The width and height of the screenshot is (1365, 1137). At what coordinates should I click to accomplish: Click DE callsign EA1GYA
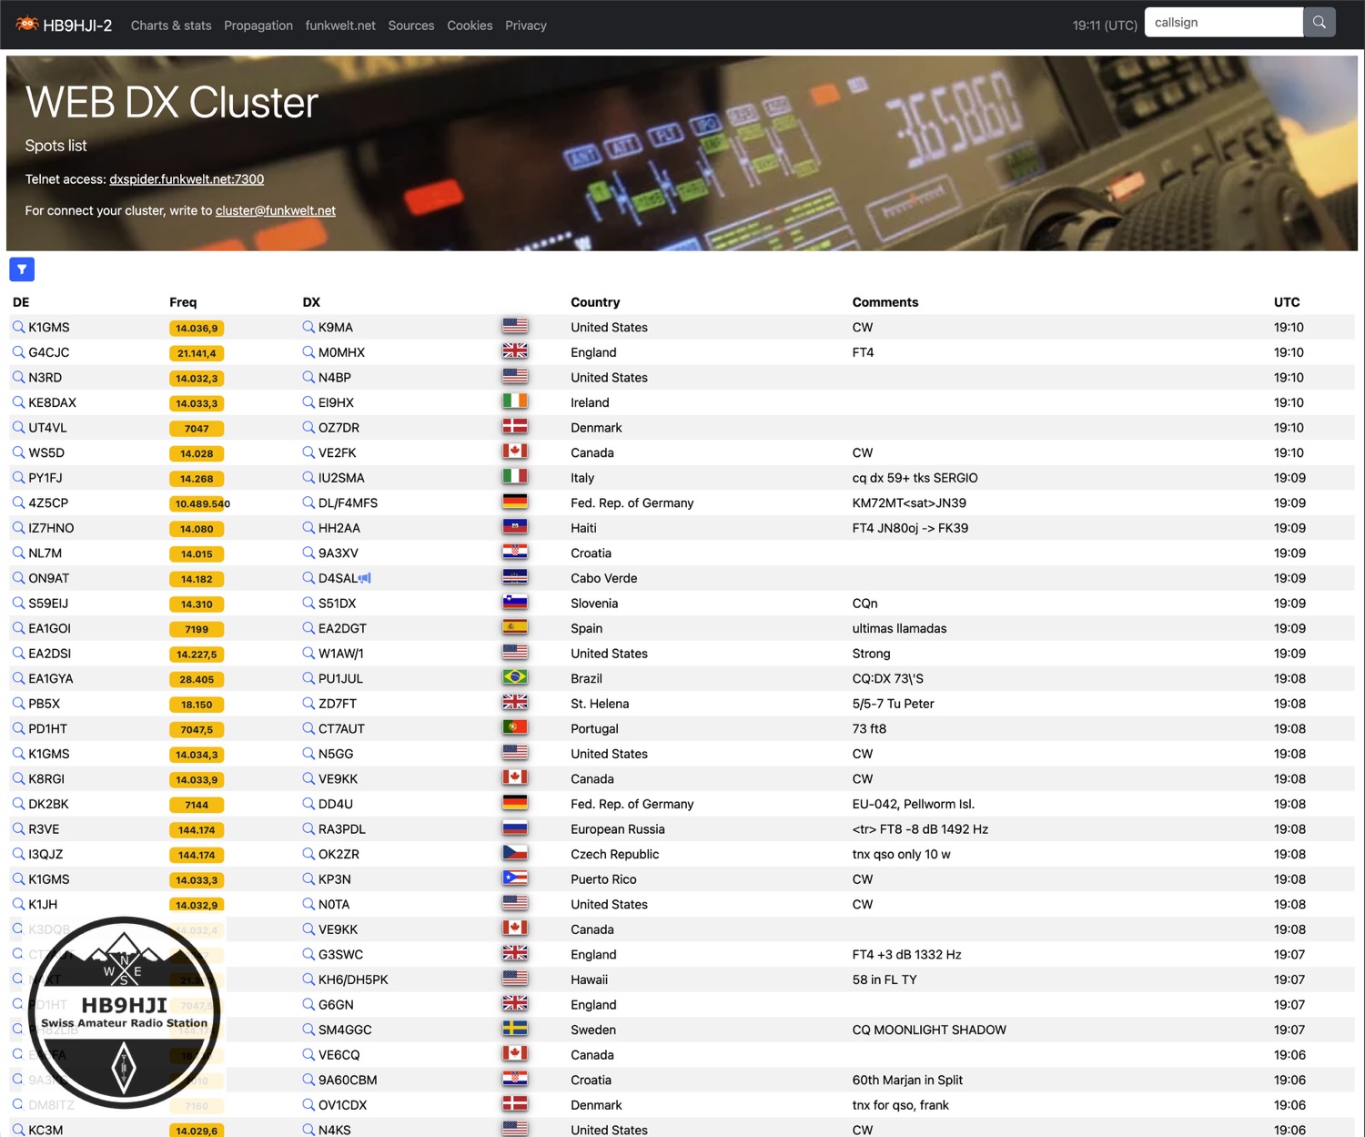51,678
